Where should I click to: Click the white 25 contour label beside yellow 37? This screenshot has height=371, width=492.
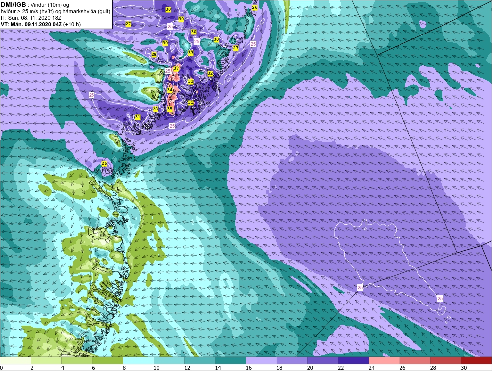pos(168,71)
